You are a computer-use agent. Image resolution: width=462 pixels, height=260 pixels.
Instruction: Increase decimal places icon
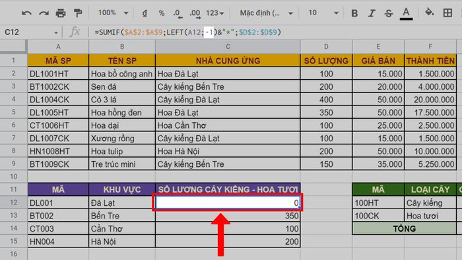(x=195, y=13)
